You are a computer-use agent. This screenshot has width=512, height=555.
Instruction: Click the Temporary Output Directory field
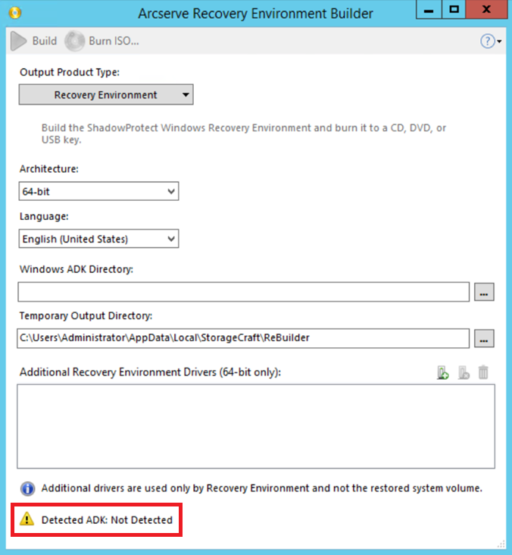[x=243, y=338]
